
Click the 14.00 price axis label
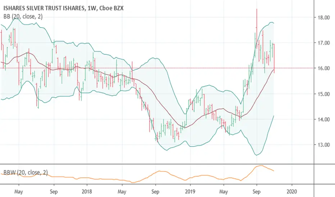pos(324,120)
